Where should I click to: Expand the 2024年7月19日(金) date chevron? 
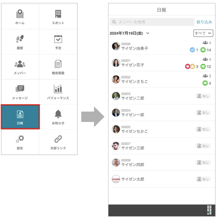148,33
